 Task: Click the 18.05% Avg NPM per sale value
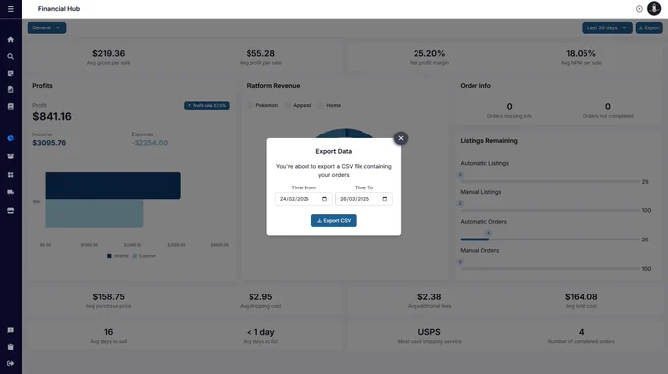pos(582,53)
